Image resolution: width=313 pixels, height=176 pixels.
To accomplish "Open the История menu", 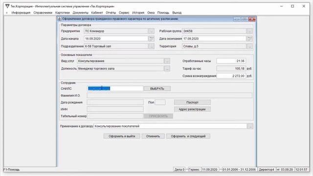I will [138, 13].
